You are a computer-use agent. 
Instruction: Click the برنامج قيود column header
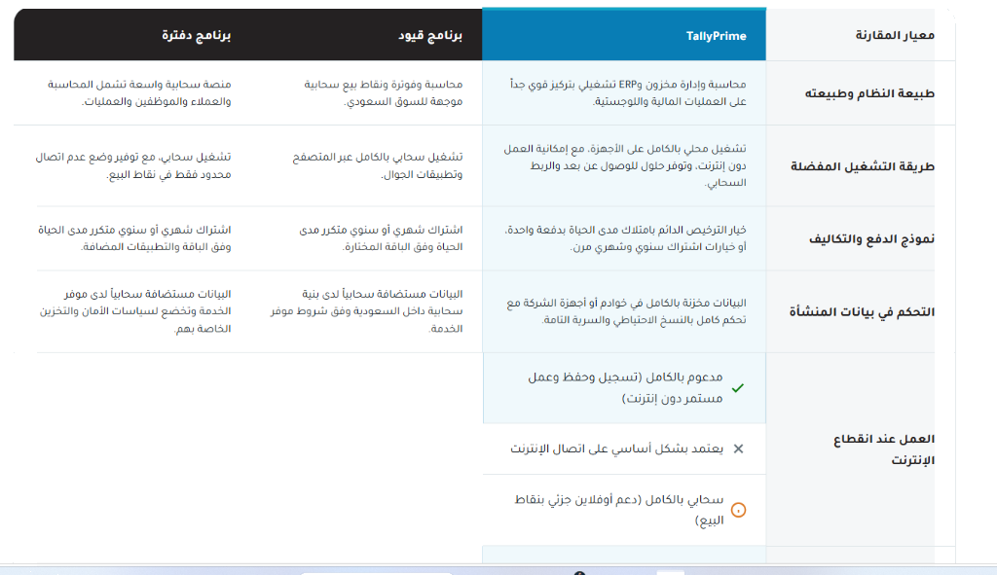pyautogui.click(x=366, y=35)
